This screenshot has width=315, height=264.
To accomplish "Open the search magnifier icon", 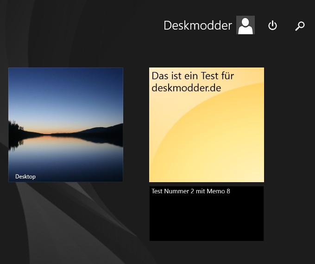I will 300,26.
